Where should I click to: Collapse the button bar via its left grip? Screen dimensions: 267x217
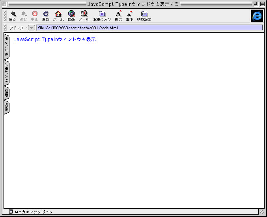[x=5, y=16]
